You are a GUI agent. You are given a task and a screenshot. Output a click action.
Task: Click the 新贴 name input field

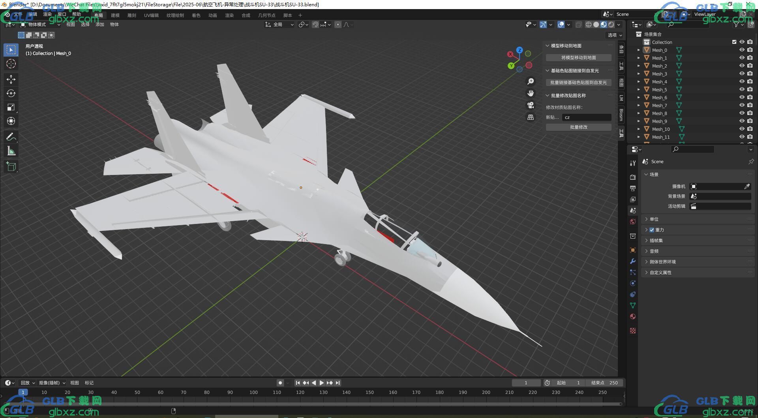(x=587, y=117)
